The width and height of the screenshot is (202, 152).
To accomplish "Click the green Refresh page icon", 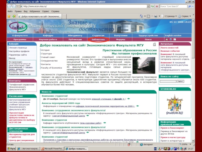I will click(152, 6).
